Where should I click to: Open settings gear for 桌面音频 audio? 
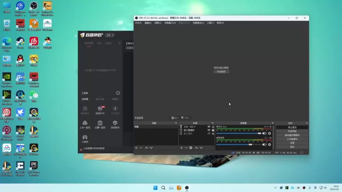[270, 145]
